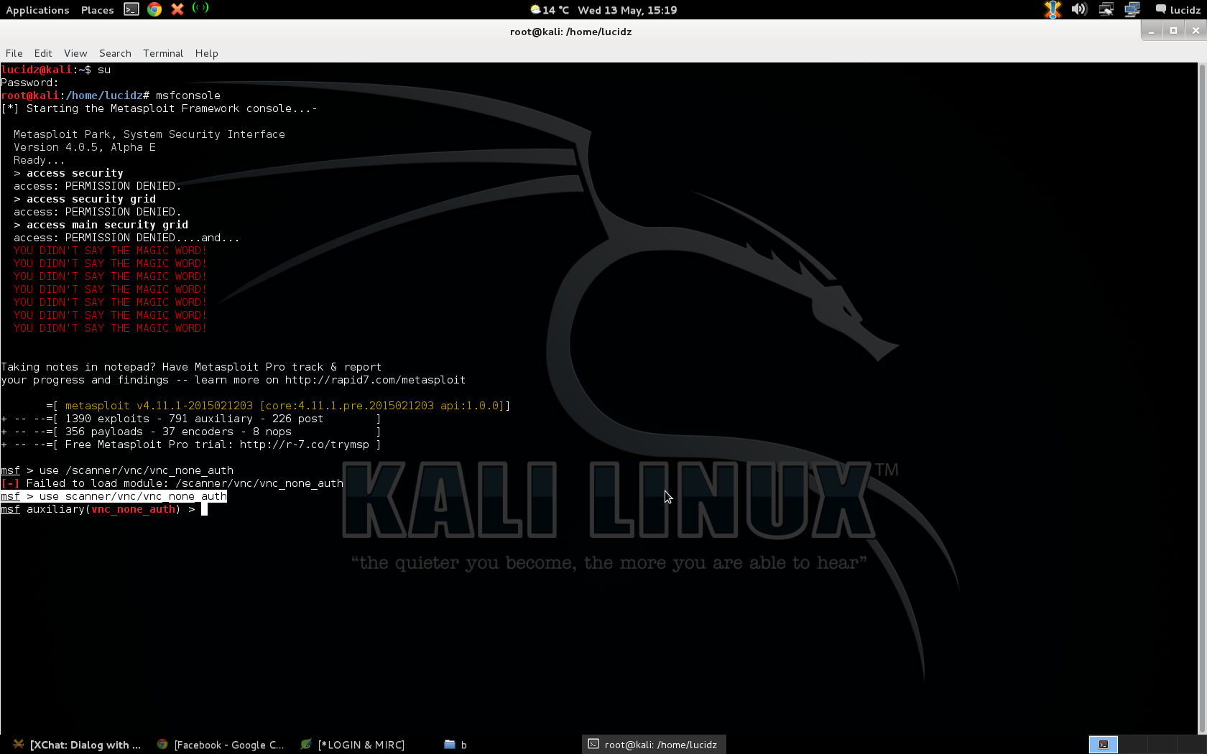
Task: Switch to the XChat: Dialog taskbar window
Action: point(77,745)
